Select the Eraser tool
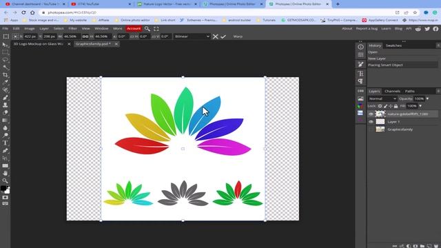Screen dimensions: 441x248 coord(5,113)
